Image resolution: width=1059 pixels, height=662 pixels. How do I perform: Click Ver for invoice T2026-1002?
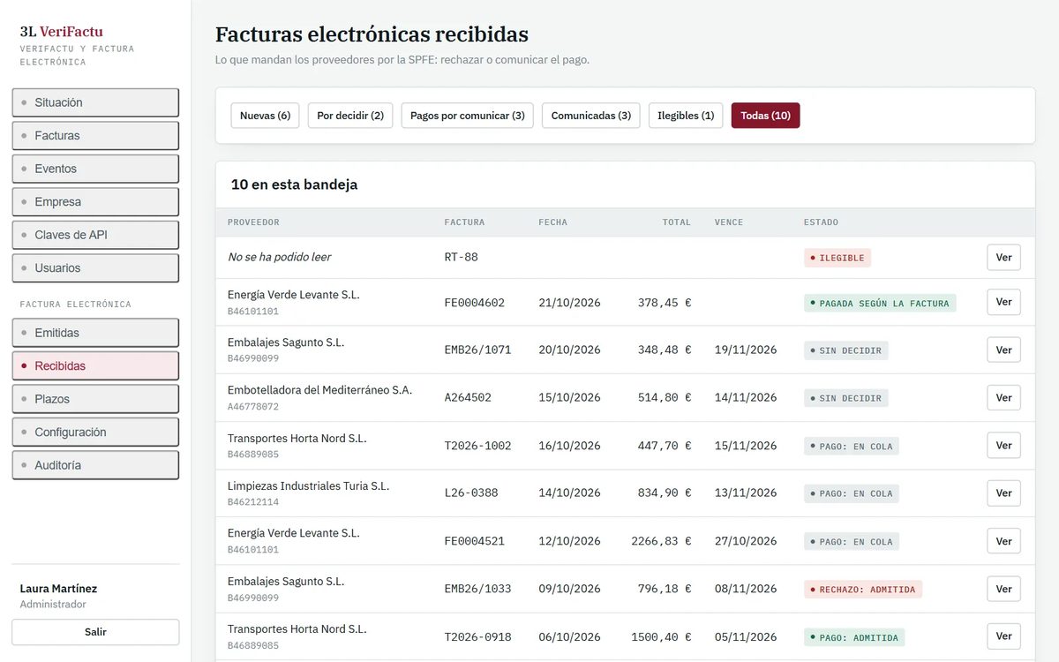pos(1003,445)
